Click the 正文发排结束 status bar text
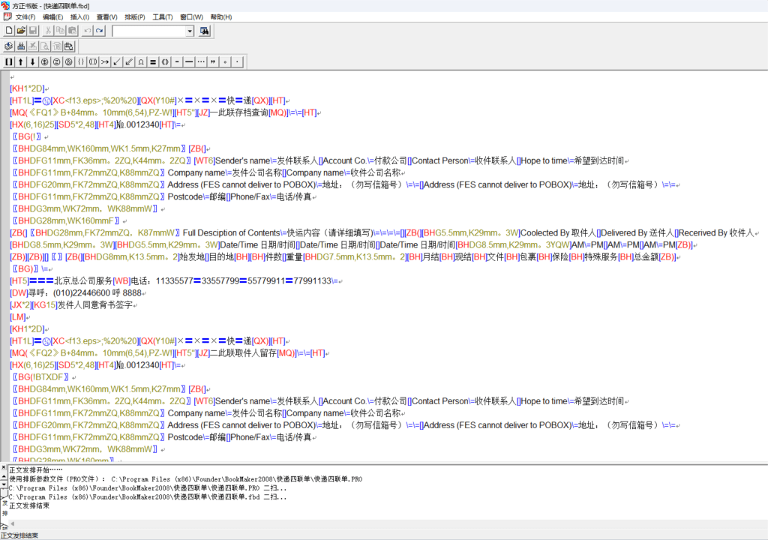768x540 pixels. click(x=19, y=535)
